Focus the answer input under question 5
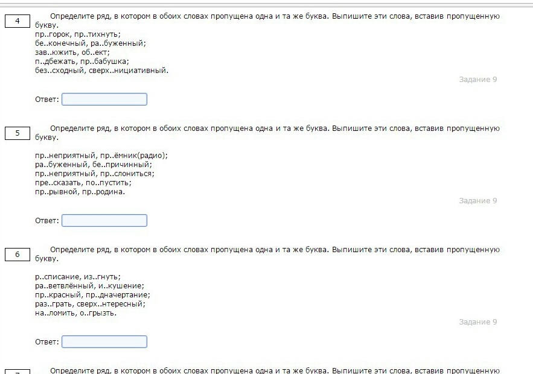The image size is (533, 374). click(x=104, y=220)
